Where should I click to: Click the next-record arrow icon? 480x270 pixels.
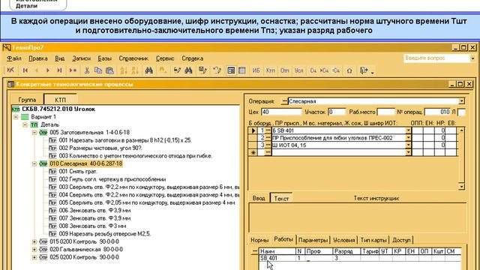48,70
